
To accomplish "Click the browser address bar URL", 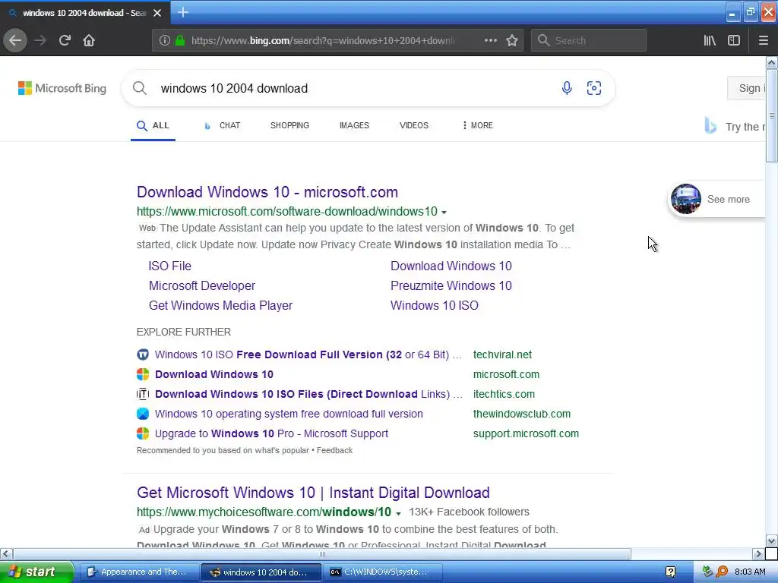I will point(322,40).
